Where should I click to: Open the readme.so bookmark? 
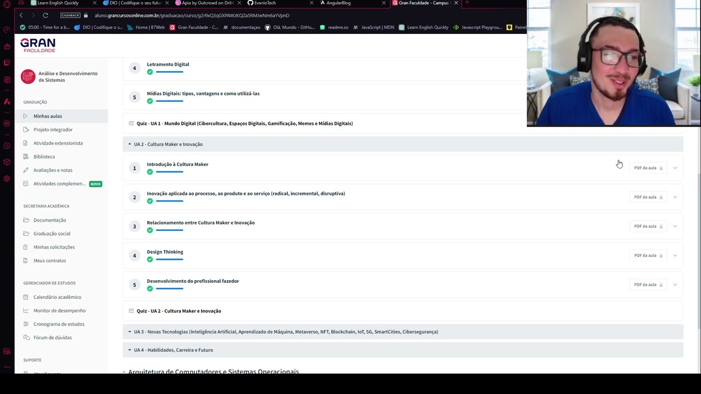(334, 27)
